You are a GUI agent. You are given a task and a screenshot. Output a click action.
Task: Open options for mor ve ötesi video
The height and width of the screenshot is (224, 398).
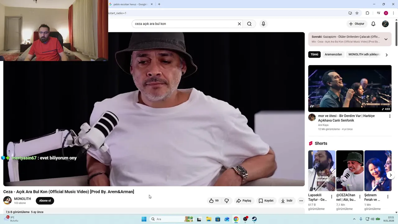(390, 116)
